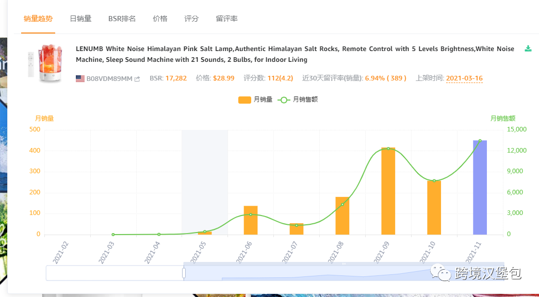
Task: Open the 日销量 tab
Action: [80, 19]
